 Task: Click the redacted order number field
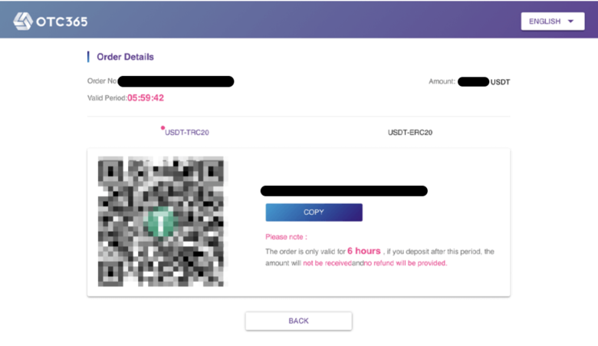tap(176, 81)
